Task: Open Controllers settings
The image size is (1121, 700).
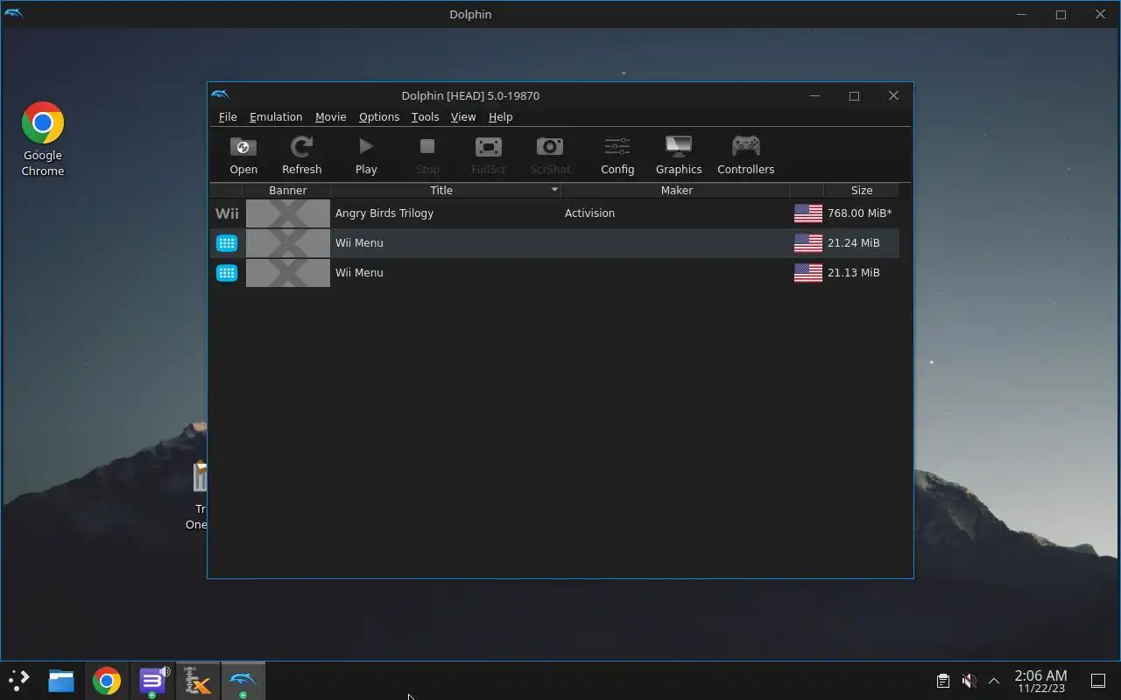Action: click(745, 156)
